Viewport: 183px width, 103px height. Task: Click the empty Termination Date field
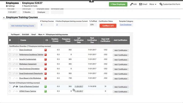[x=57, y=12]
